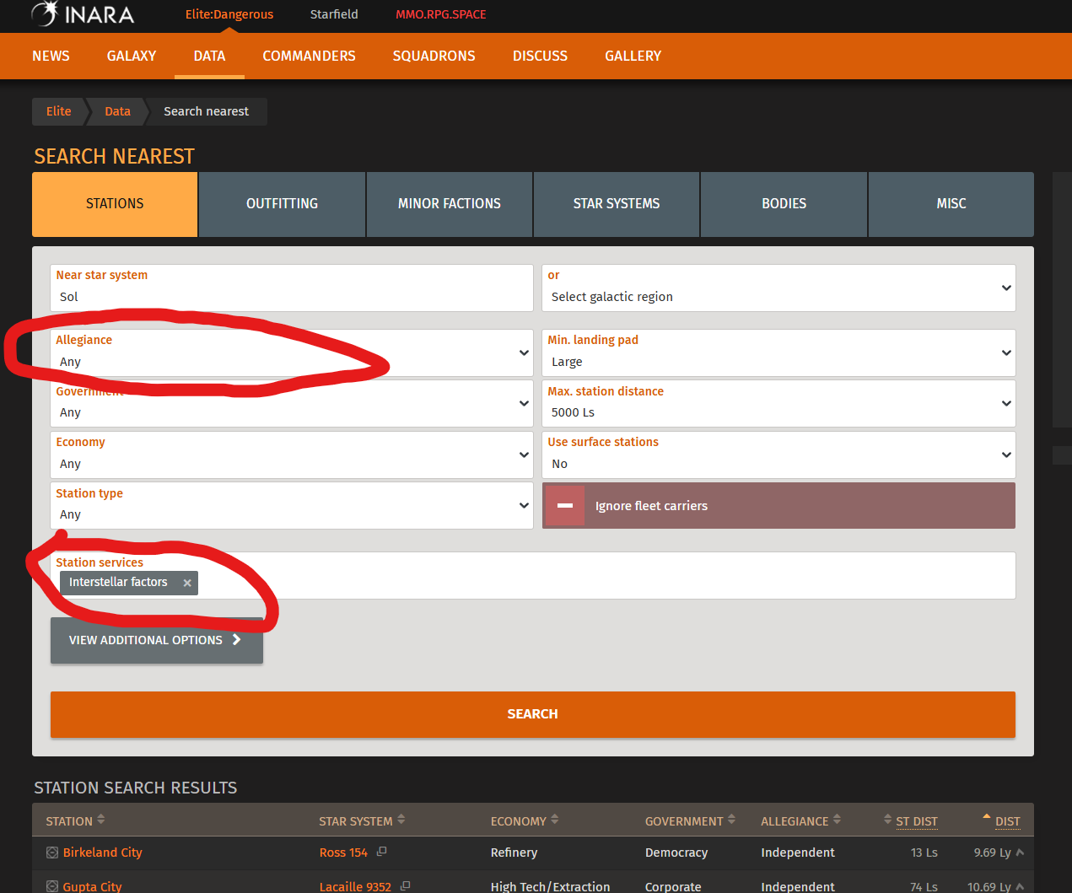Click the Near star system input field
1072x893 pixels.
292,288
